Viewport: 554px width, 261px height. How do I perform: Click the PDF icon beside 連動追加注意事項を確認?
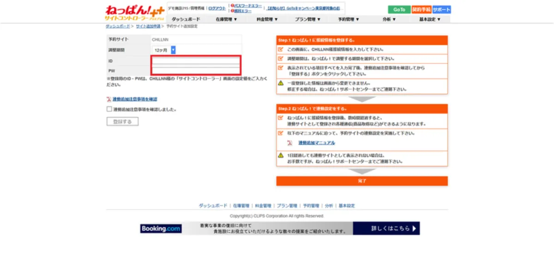pyautogui.click(x=109, y=99)
